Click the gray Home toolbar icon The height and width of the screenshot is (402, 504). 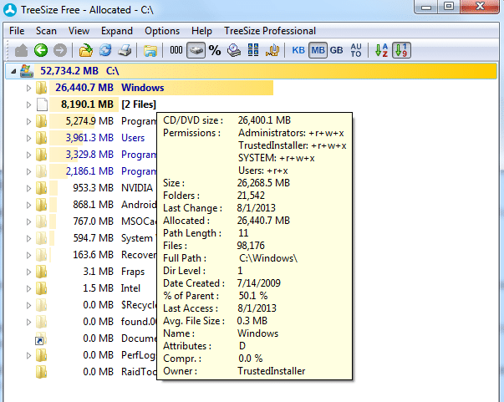pyautogui.click(x=21, y=50)
